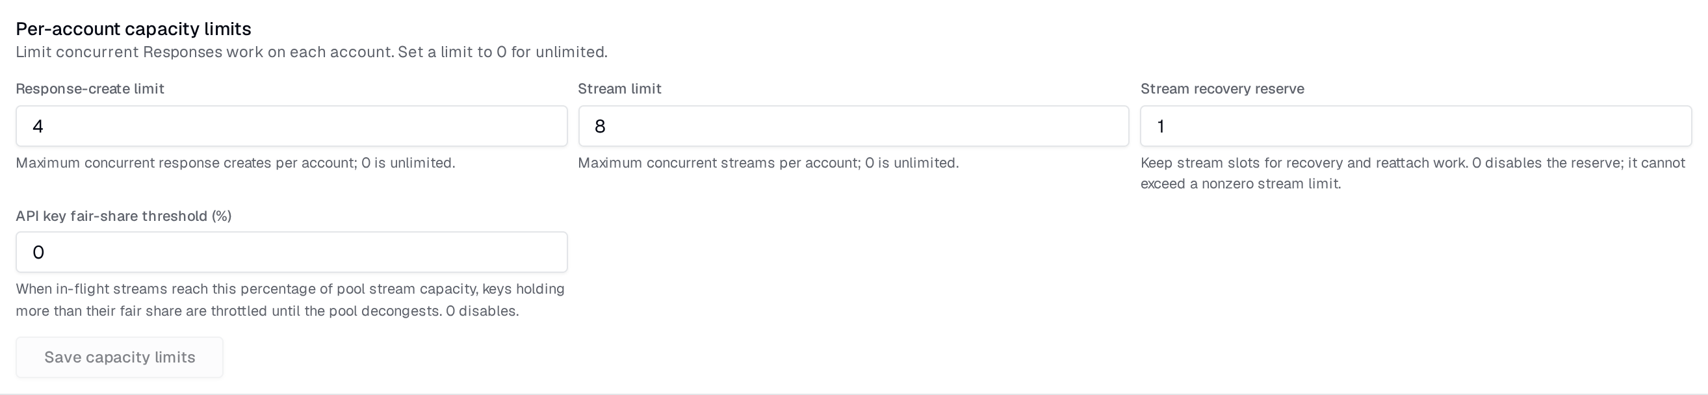Viewport: 1708px width, 395px height.
Task: Click the 'Per-account capacity limits' heading
Action: point(133,29)
